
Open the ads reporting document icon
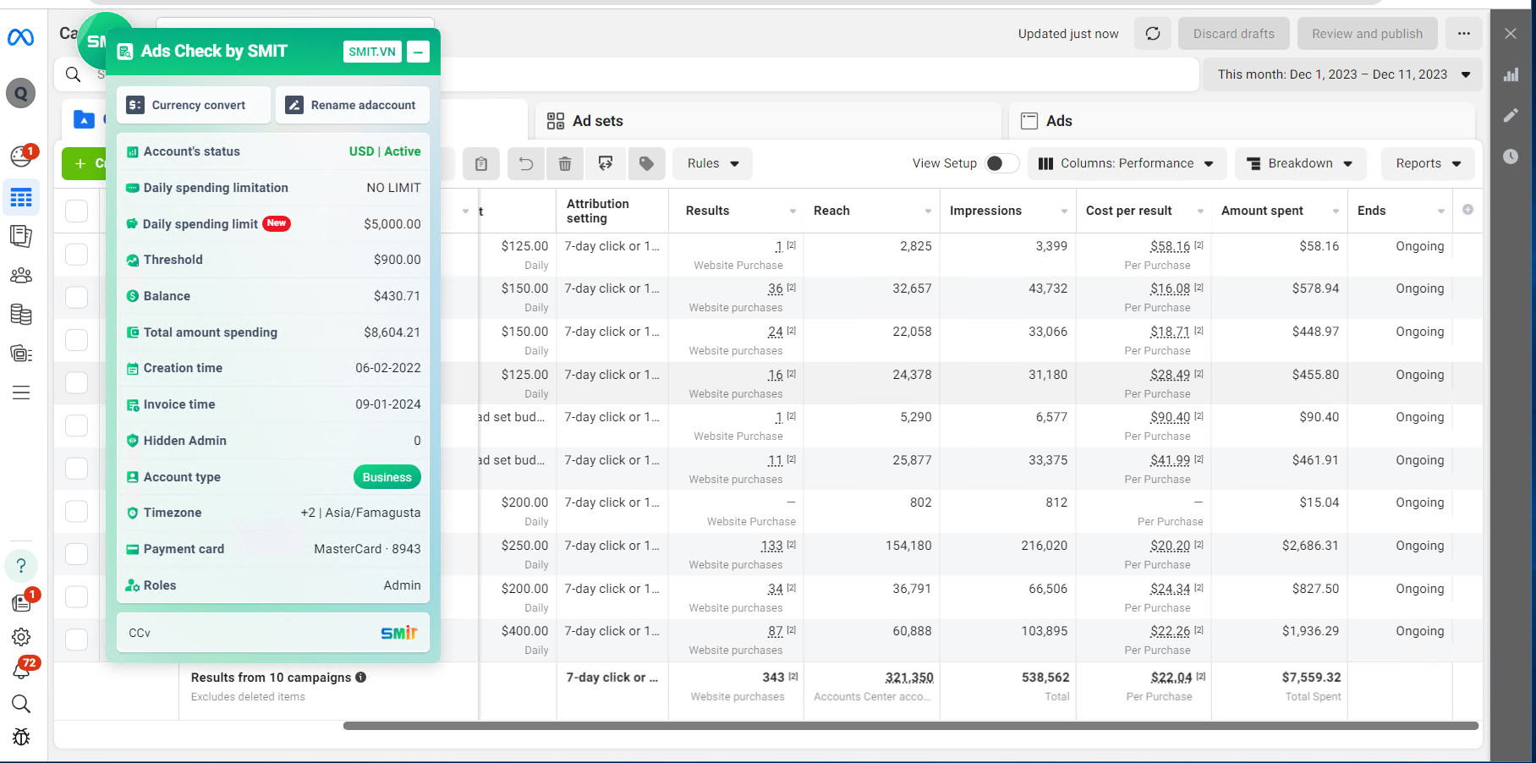[x=21, y=236]
